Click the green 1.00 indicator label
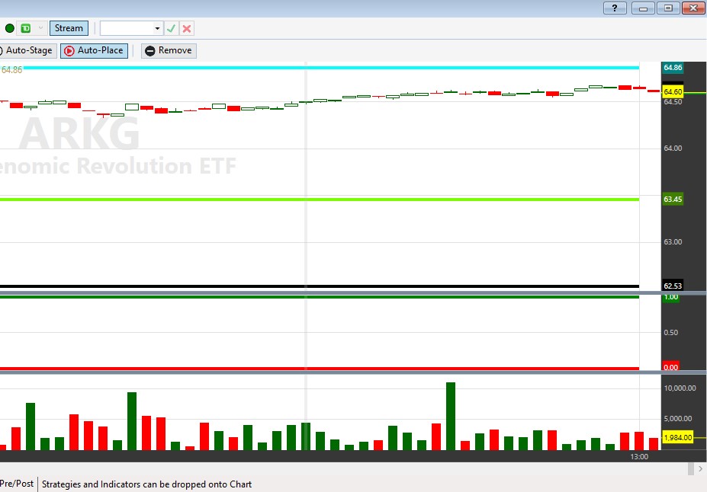 671,297
